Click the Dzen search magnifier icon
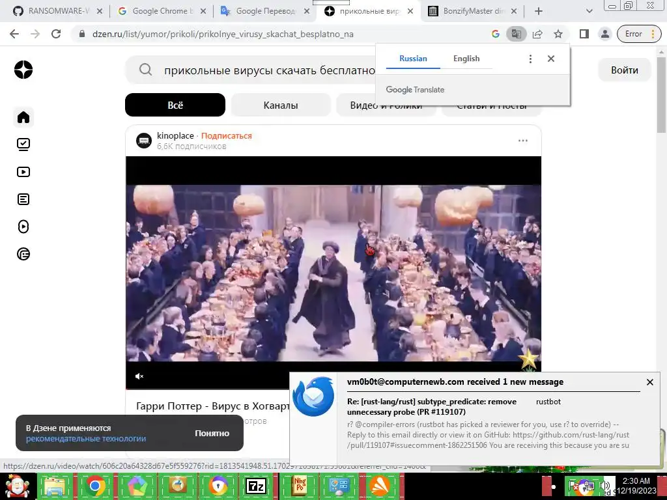The height and width of the screenshot is (500, 667). click(x=145, y=70)
